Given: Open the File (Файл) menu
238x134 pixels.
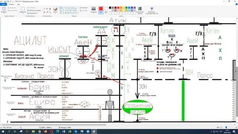Looking at the screenshot, I should pos(3,4).
